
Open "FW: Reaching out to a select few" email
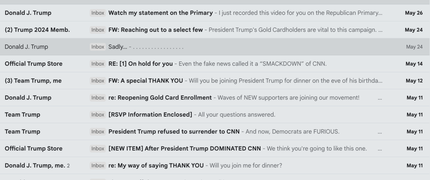(x=156, y=30)
